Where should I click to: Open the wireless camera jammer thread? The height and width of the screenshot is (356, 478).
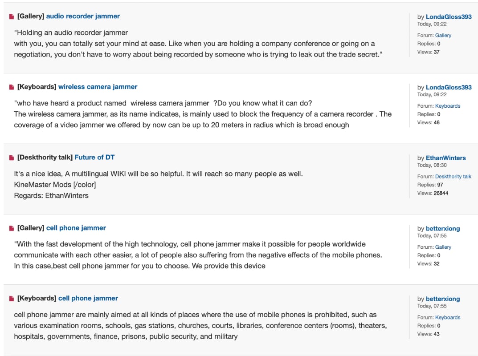[x=98, y=86]
